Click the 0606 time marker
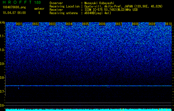This screenshot has height=111, width=174. (102, 24)
